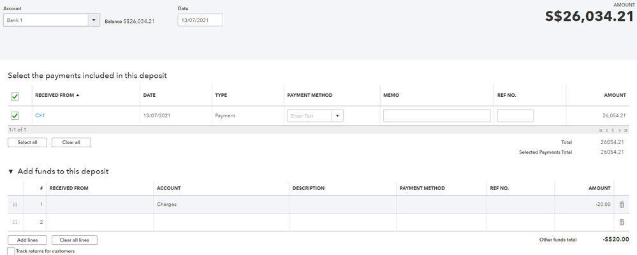Screen dimensions: 637x255
Task: Jump to first page of payments
Action: [x=601, y=130]
